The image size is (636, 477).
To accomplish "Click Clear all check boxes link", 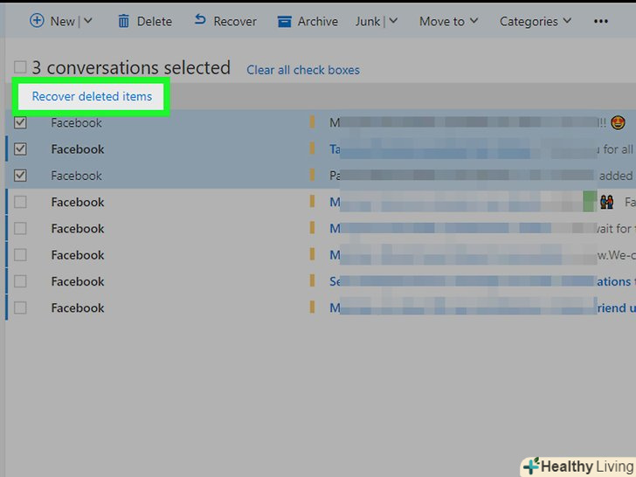I will 303,70.
